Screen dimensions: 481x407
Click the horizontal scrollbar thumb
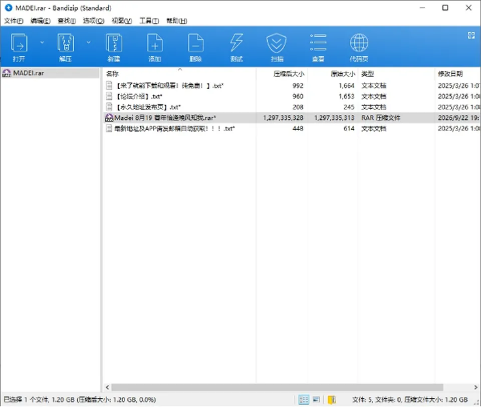click(277, 387)
